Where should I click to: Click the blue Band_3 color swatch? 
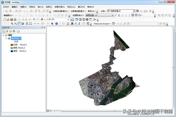[x=12, y=51]
